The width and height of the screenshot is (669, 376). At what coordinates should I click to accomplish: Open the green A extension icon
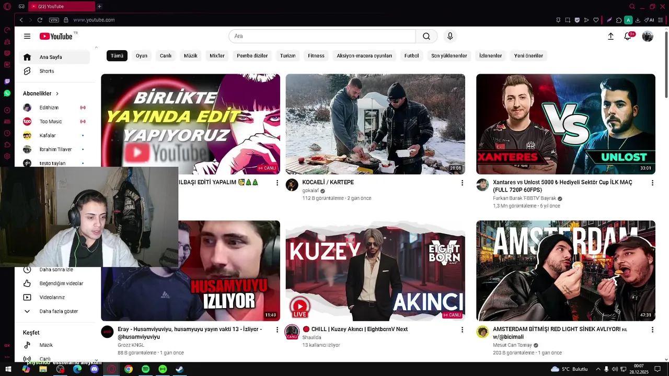click(628, 20)
